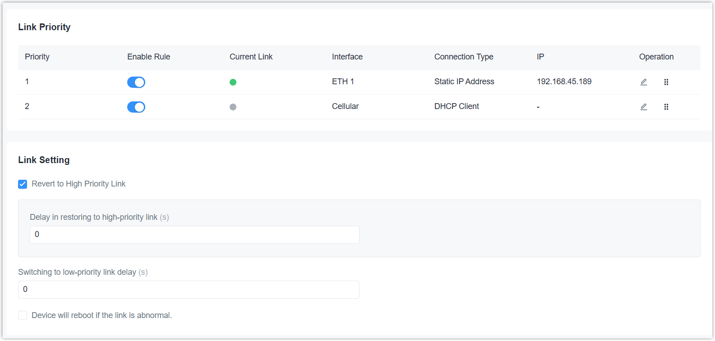Click the Static IP Address cell
The height and width of the screenshot is (341, 715).
[464, 82]
